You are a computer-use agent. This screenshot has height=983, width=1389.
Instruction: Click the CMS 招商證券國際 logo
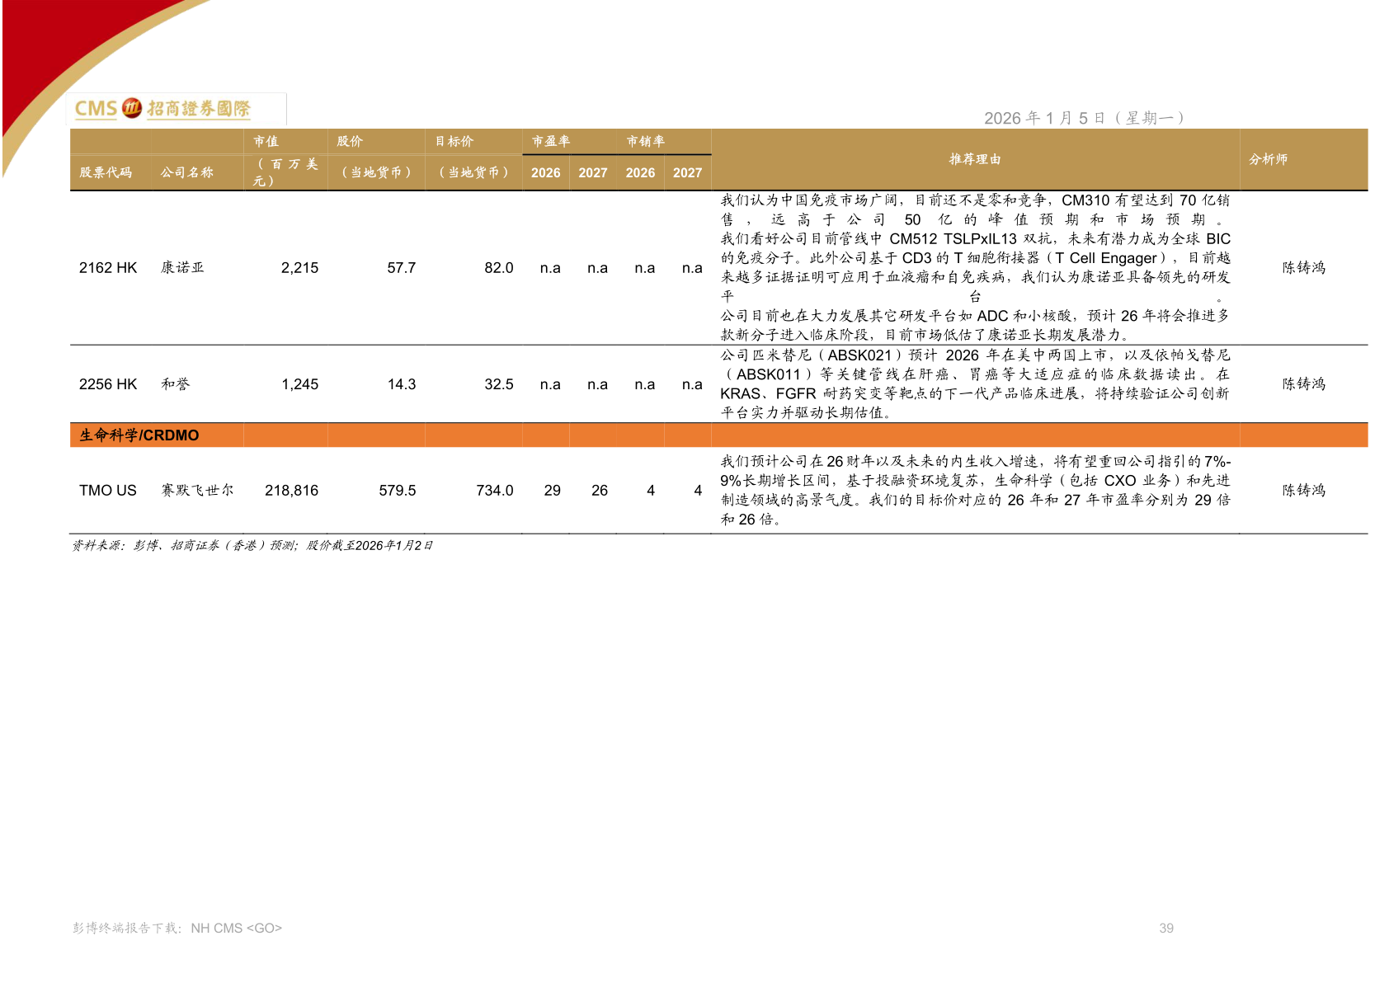coord(162,108)
